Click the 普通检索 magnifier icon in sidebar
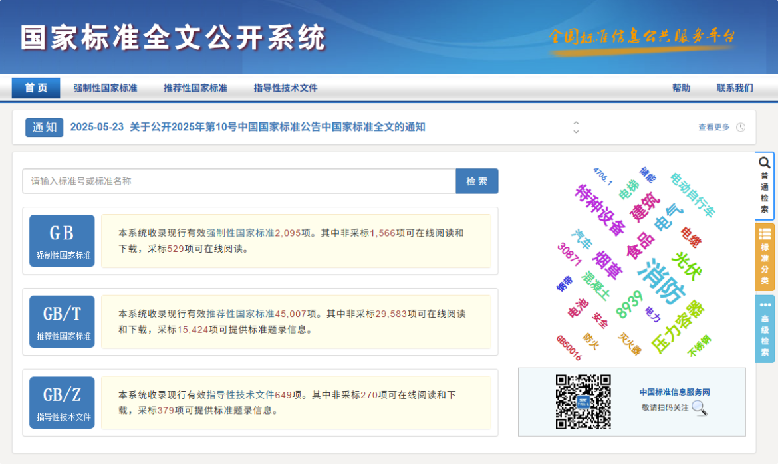This screenshot has width=778, height=464. pos(765,163)
